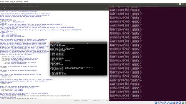
Task: Click the network adapter icon in VirtualBox
Action: [165, 103]
